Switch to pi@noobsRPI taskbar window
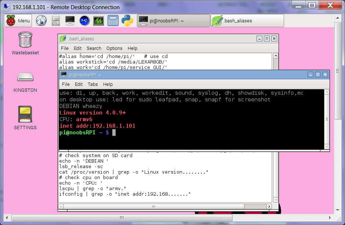 (x=173, y=21)
